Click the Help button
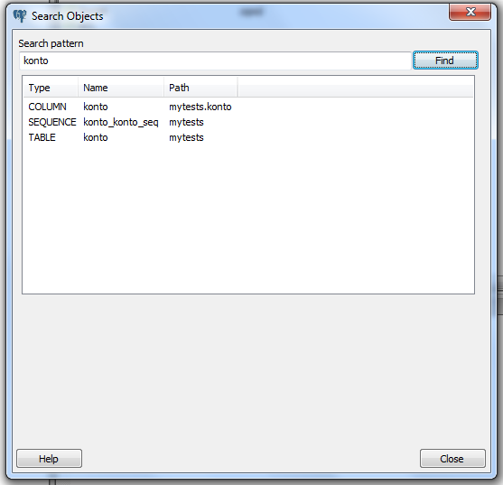 [x=49, y=459]
